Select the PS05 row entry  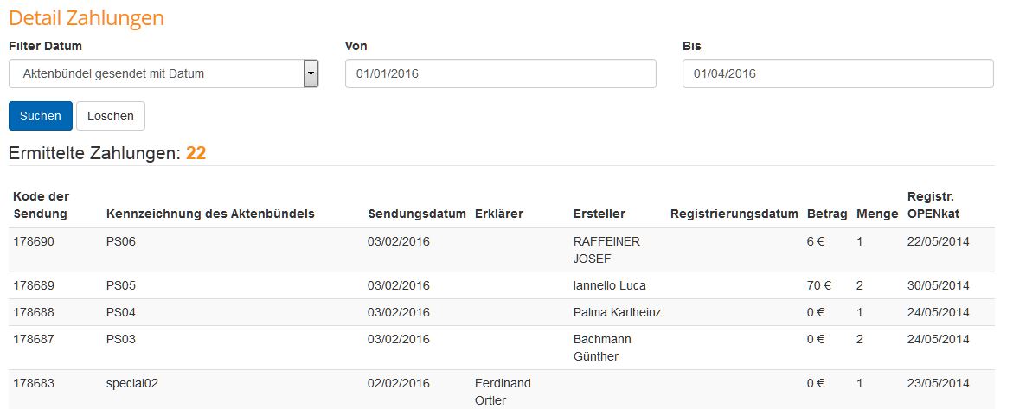click(x=121, y=285)
